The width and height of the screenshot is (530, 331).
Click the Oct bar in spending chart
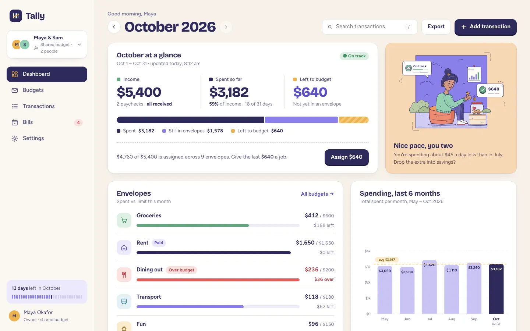click(x=496, y=289)
